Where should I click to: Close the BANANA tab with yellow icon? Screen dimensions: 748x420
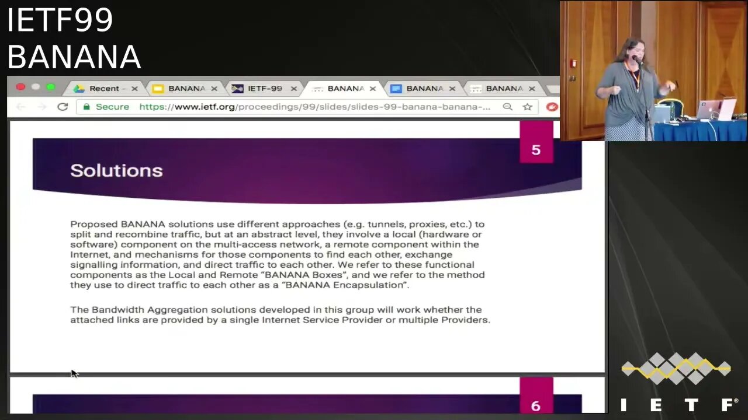[x=214, y=89]
